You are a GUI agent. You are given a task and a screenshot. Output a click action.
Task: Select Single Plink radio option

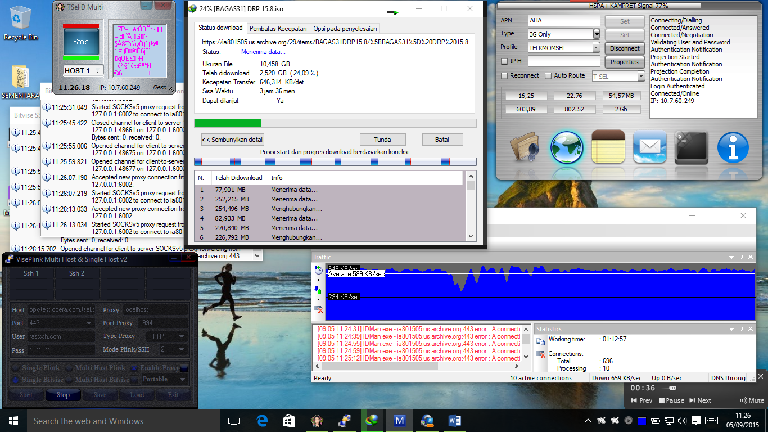click(16, 368)
